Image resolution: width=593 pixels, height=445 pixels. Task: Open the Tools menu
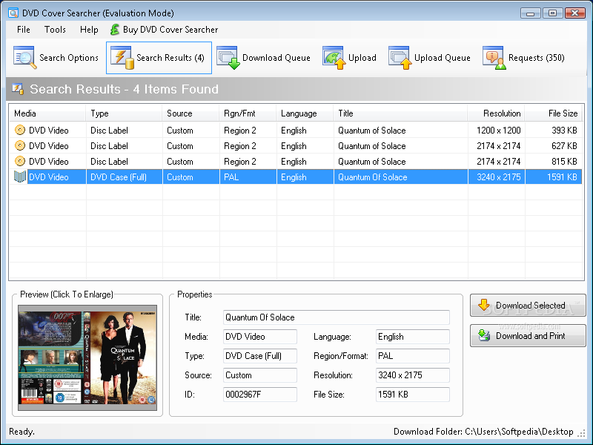click(x=55, y=30)
